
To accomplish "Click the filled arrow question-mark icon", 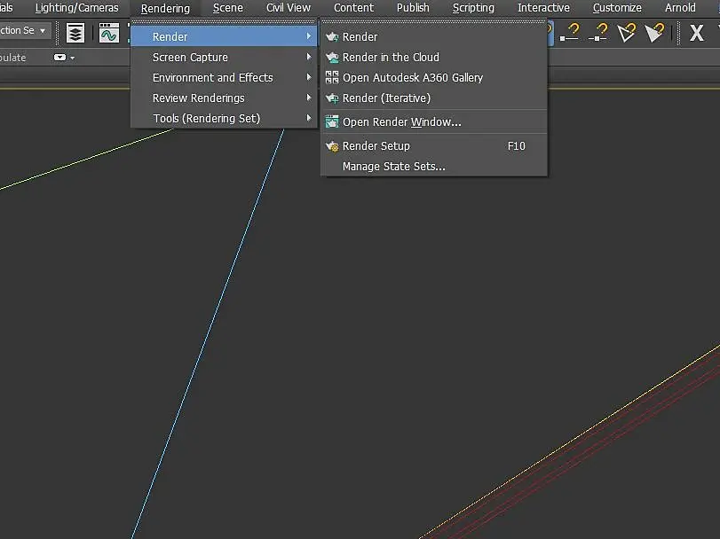I will click(654, 33).
